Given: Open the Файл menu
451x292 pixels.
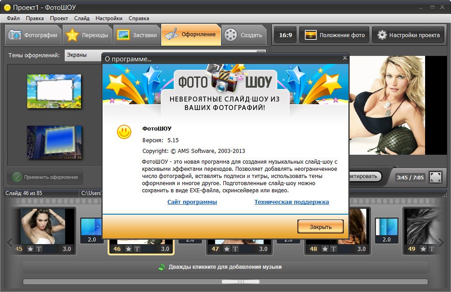Looking at the screenshot, I should click(13, 18).
